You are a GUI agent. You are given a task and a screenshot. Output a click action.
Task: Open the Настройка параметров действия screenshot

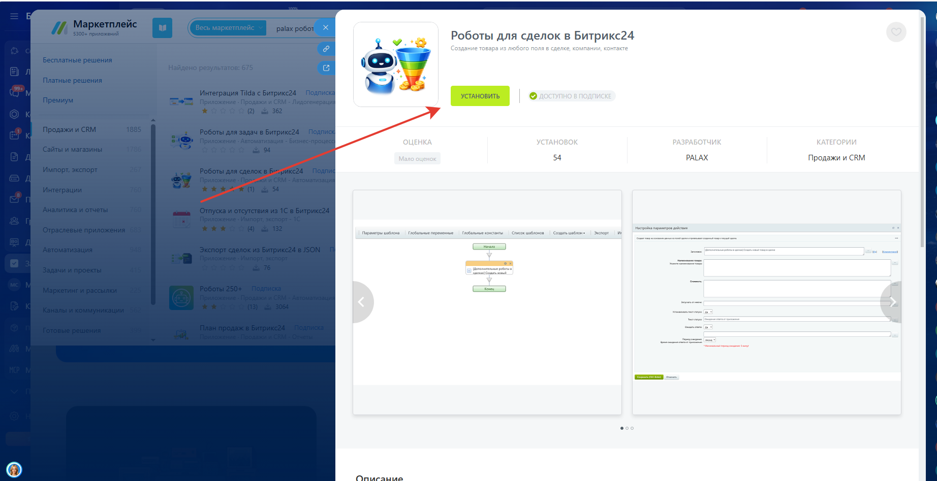[x=767, y=302]
